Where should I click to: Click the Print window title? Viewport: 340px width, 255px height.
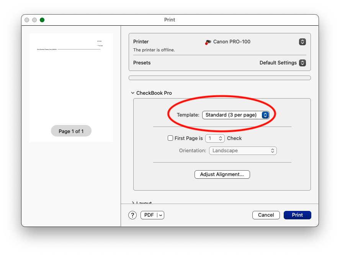tap(170, 20)
